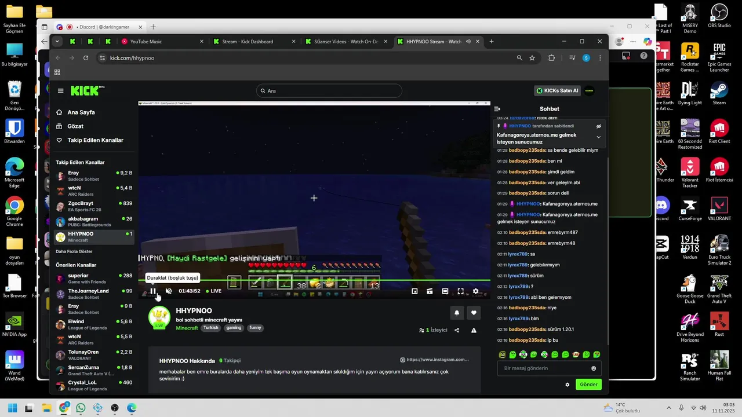Image resolution: width=742 pixels, height=417 pixels.
Task: Mute HHYPNOO Stream tab via speaker icon
Action: tap(469, 42)
